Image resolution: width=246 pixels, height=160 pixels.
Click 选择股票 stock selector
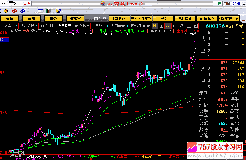(x=64, y=26)
